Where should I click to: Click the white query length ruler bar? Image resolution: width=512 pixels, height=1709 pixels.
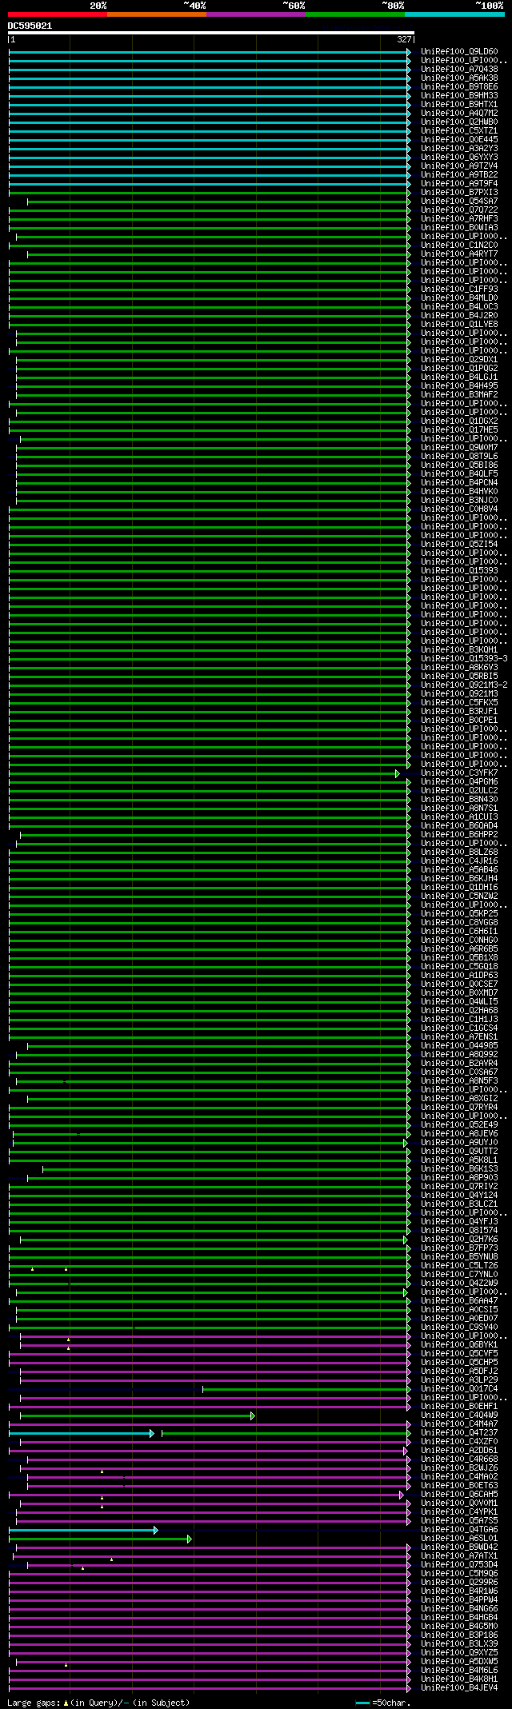(x=211, y=34)
